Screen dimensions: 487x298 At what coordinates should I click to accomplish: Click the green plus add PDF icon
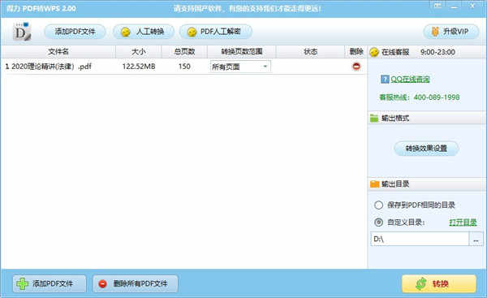[22, 283]
